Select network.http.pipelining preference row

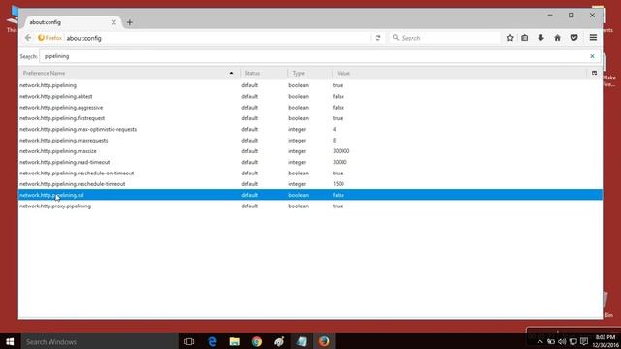click(x=310, y=85)
